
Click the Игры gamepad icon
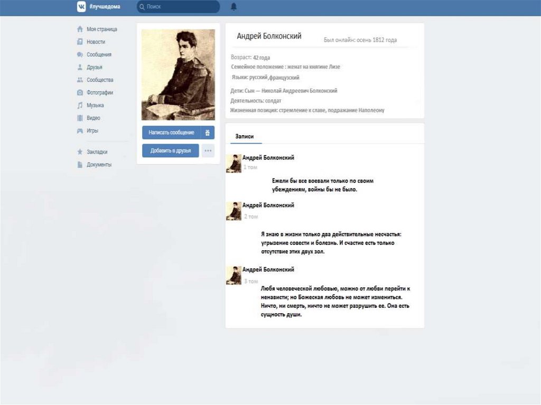click(x=80, y=131)
